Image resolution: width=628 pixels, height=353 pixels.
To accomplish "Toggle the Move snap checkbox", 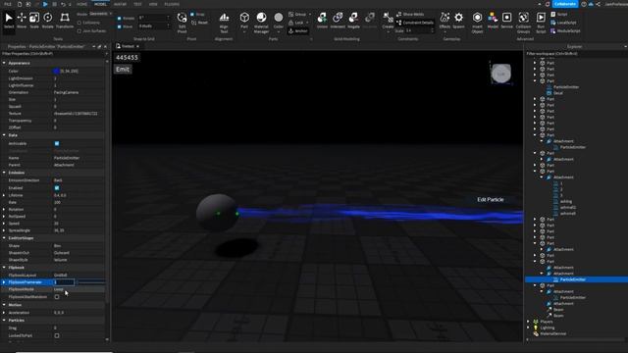I will [120, 26].
